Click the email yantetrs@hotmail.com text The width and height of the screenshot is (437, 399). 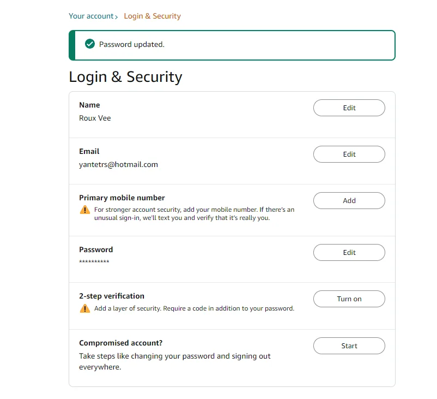coord(118,164)
